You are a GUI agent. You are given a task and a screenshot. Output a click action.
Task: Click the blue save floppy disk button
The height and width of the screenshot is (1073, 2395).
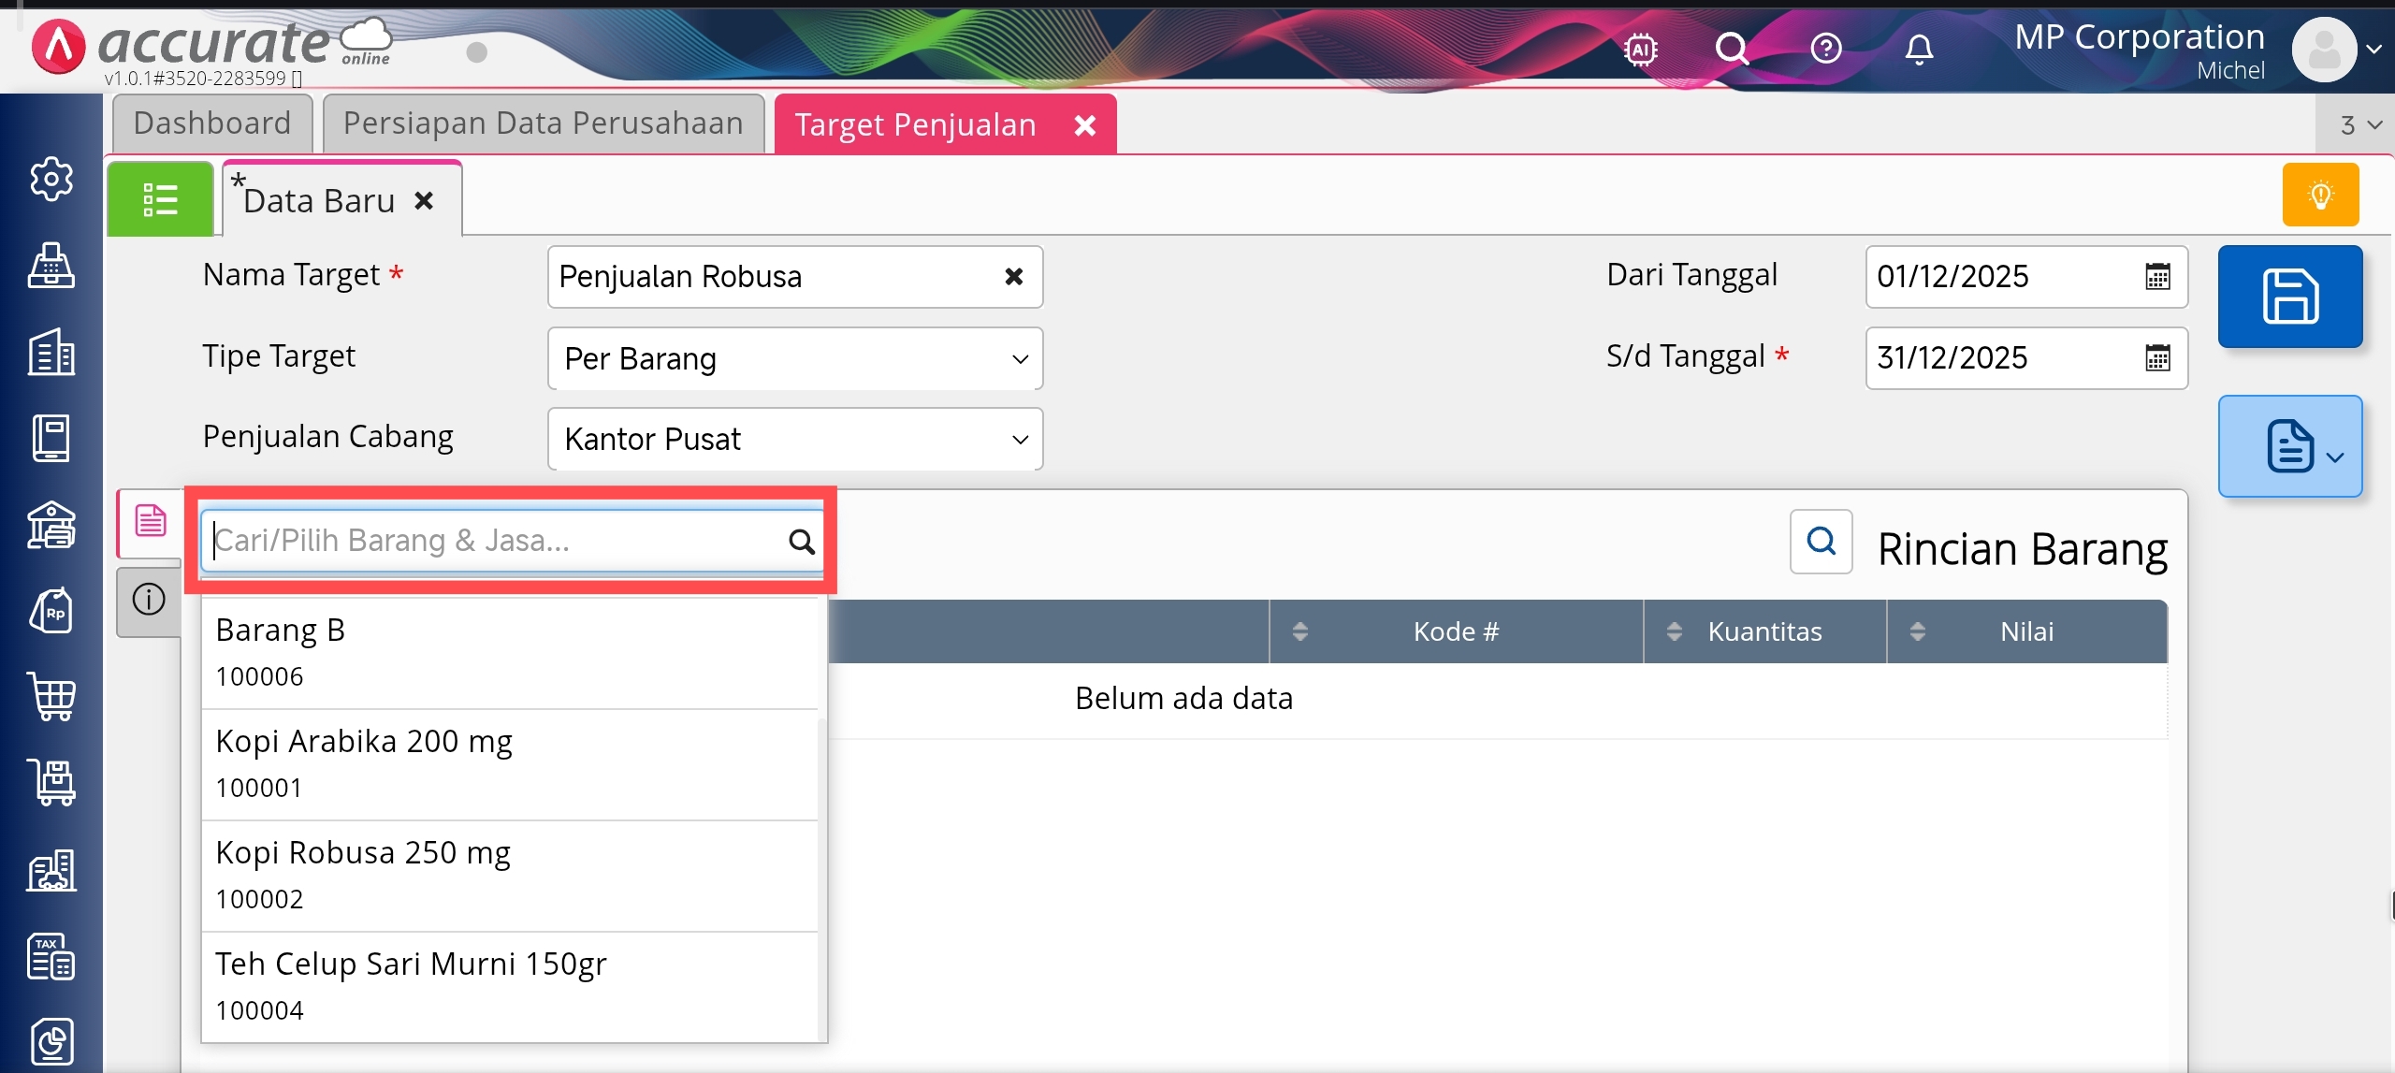pyautogui.click(x=2289, y=297)
